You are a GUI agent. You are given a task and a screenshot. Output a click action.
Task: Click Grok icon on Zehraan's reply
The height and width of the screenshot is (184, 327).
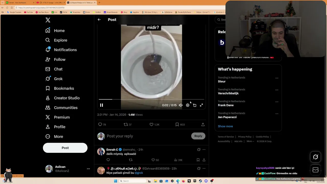pos(199,168)
